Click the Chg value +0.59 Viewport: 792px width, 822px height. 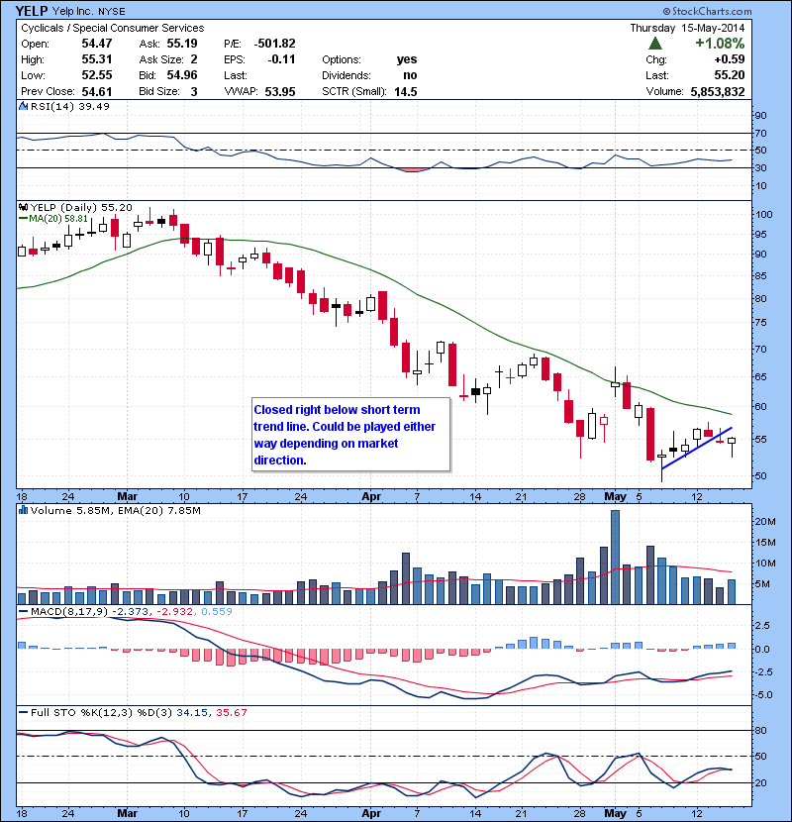tap(729, 59)
